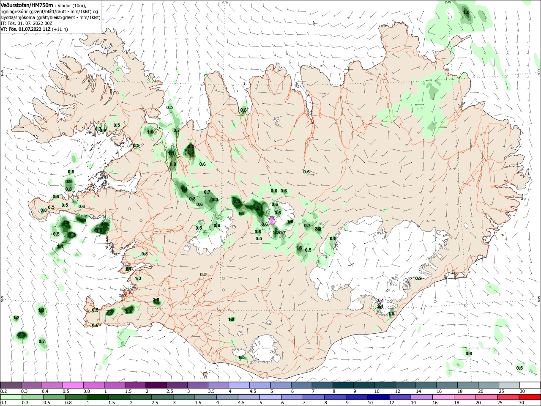Click the first snow legend swatch labeled 0.2
Viewport: 541px width, 406px height.
click(11, 385)
